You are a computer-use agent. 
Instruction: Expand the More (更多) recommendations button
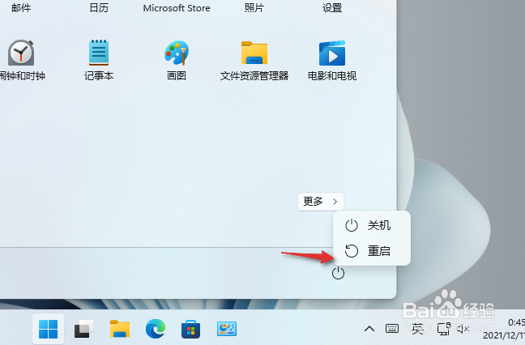point(320,202)
